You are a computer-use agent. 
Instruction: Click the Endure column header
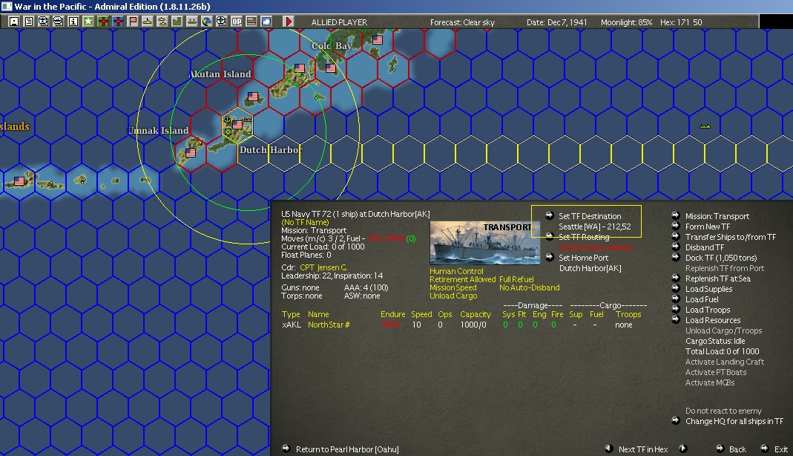click(393, 314)
